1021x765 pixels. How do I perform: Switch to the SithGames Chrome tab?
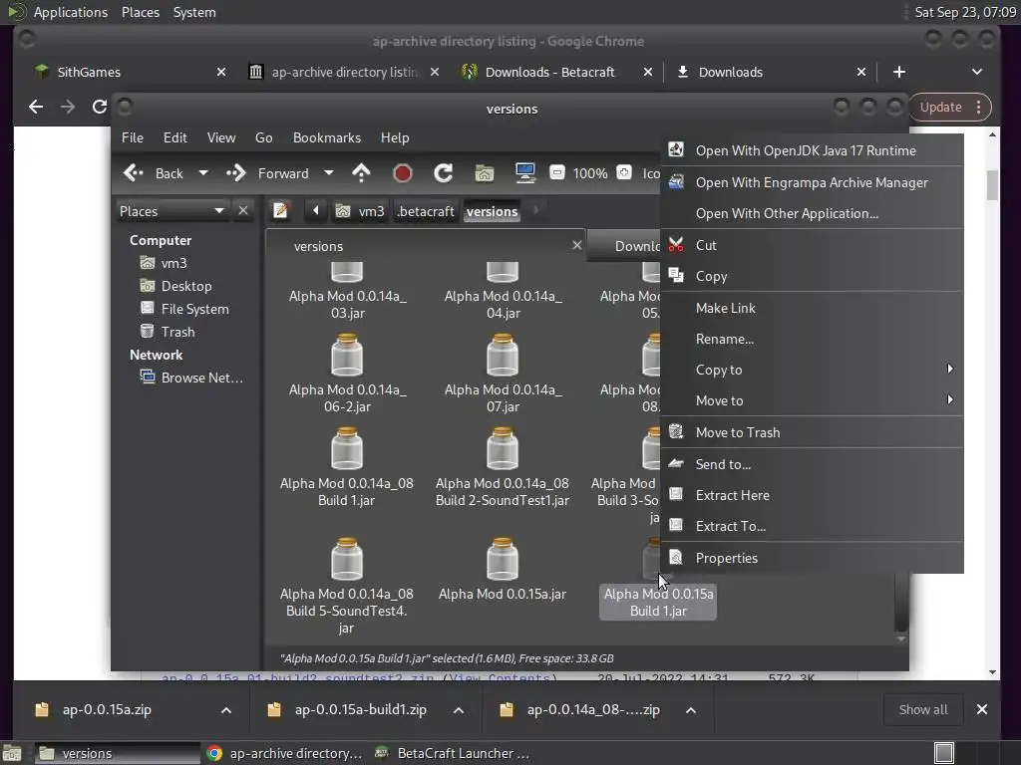coord(131,72)
